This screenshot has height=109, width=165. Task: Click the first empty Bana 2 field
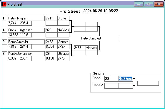[111, 86]
